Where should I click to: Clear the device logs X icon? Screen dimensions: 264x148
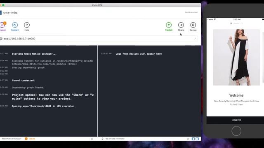point(188,139)
